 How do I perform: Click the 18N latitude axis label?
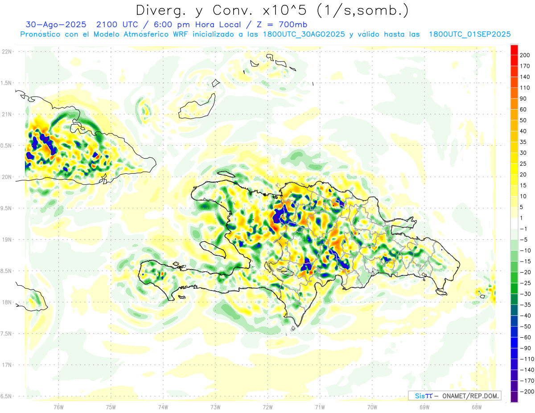pos(7,302)
